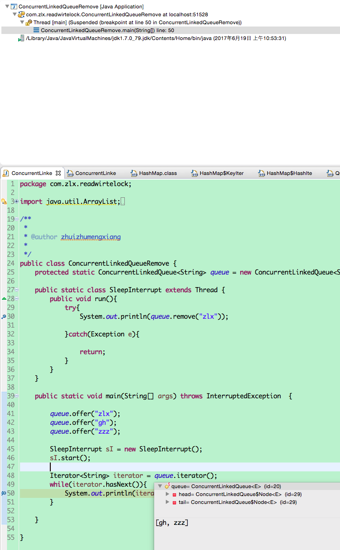Click the java process icon
The image size is (340, 550).
click(21, 38)
